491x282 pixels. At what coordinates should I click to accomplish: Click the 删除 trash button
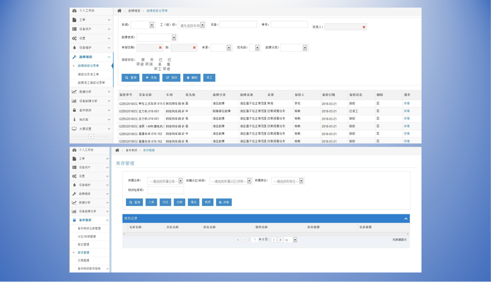192,78
